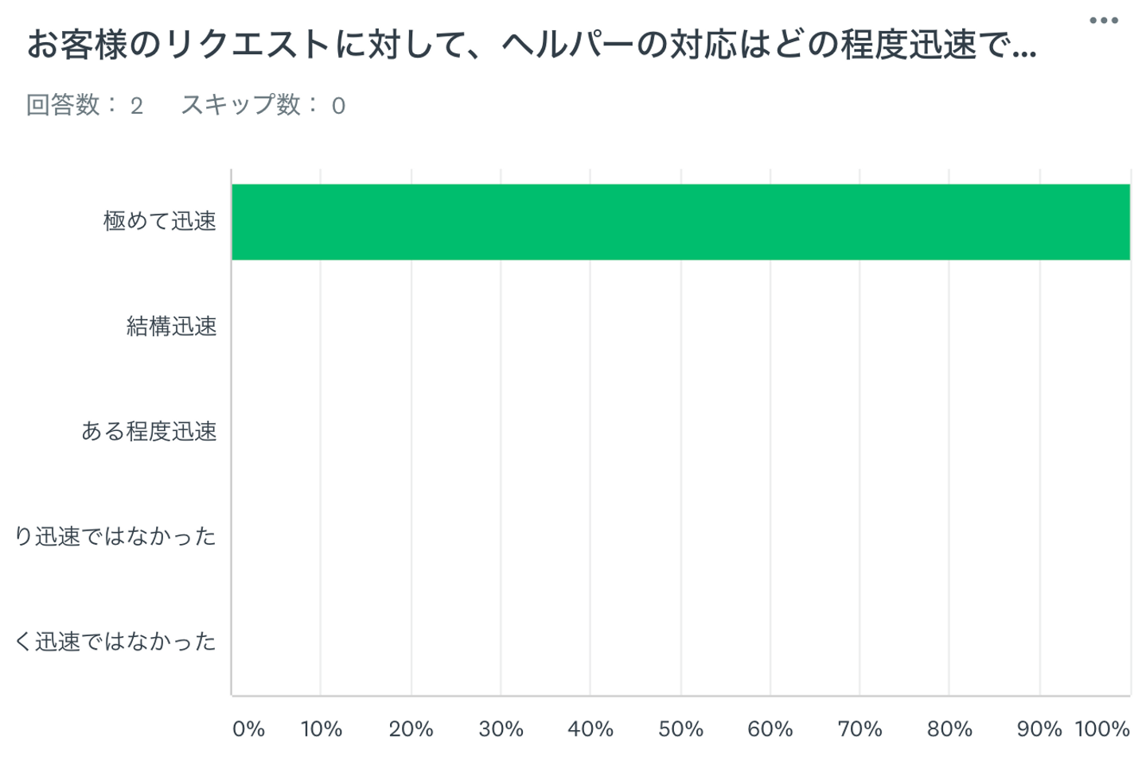Image resolution: width=1146 pixels, height=769 pixels.
Task: Click the 100% axis label
Action: tap(1102, 729)
